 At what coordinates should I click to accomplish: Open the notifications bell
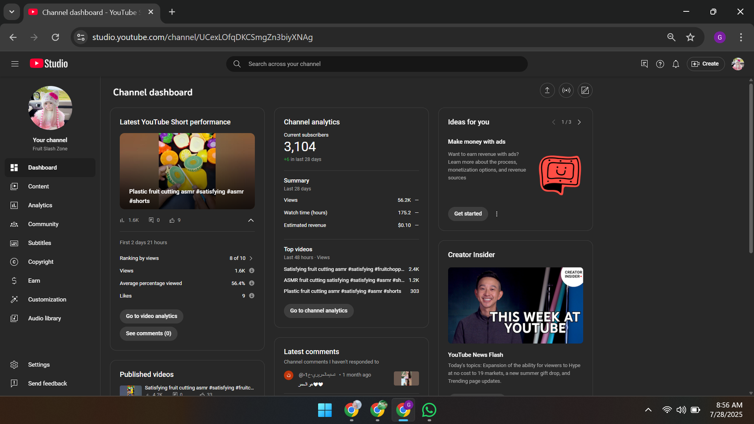point(676,64)
